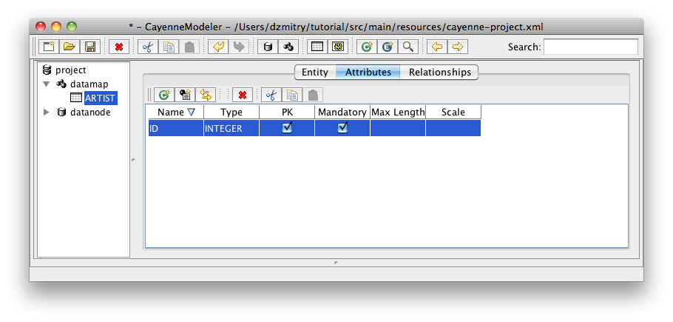Toggle the Mandatory checkbox for ID
673x322 pixels.
pyautogui.click(x=342, y=128)
